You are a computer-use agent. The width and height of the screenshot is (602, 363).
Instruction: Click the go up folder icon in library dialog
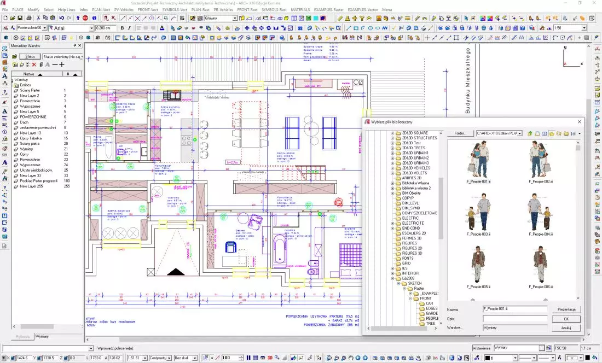[530, 133]
